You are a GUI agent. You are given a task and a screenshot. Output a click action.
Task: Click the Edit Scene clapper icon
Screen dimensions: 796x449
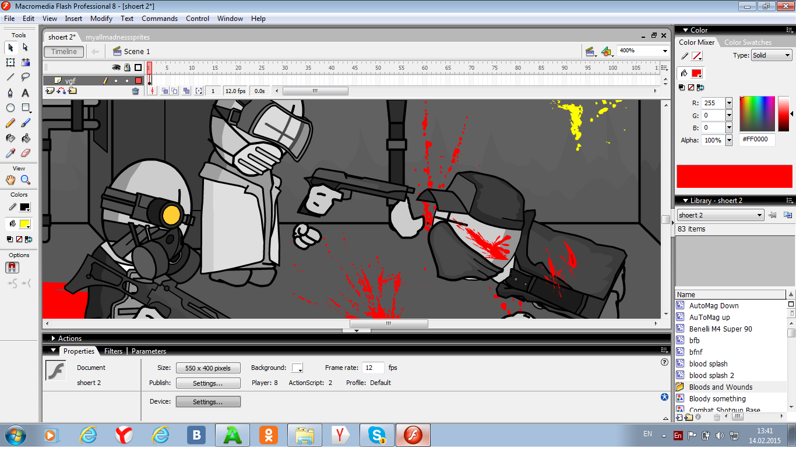click(x=591, y=51)
